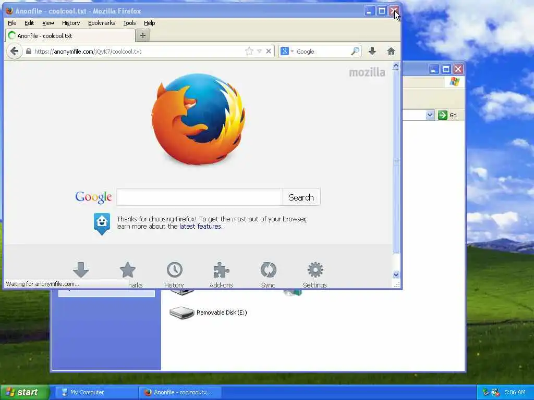The image size is (534, 400).
Task: Open the View menu
Action: (x=48, y=23)
